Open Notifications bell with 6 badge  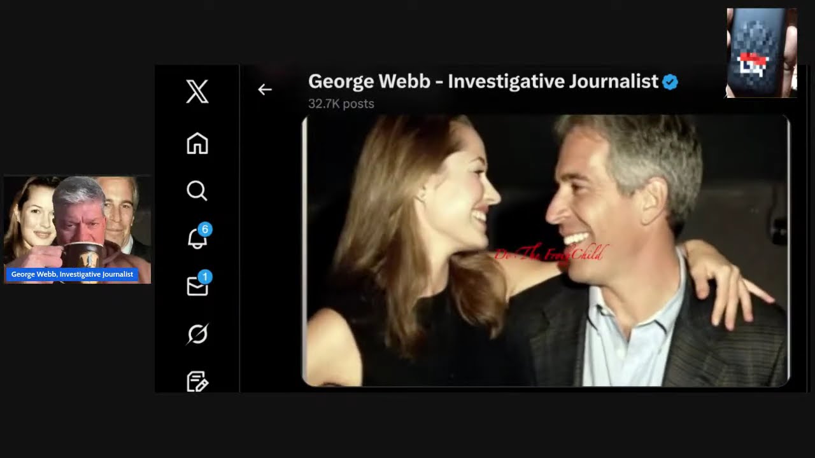click(198, 237)
